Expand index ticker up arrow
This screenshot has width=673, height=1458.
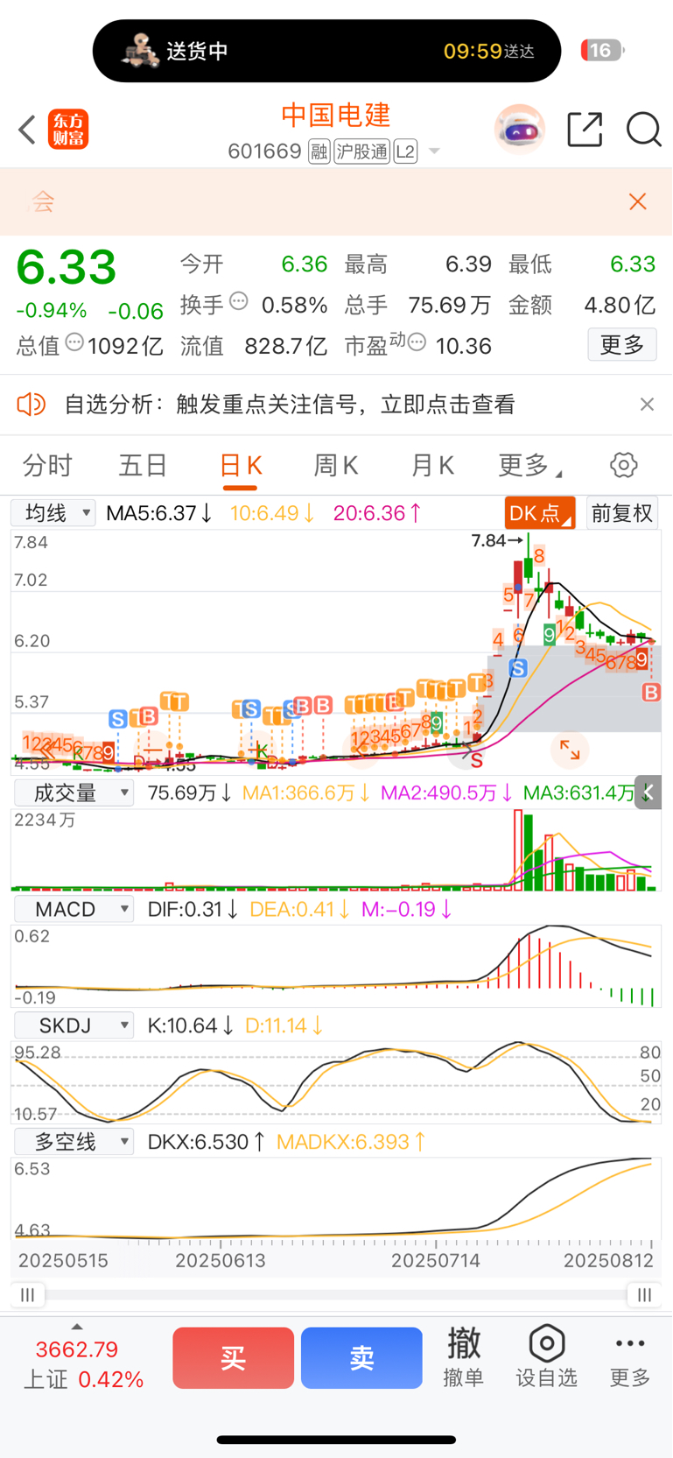pos(77,1328)
